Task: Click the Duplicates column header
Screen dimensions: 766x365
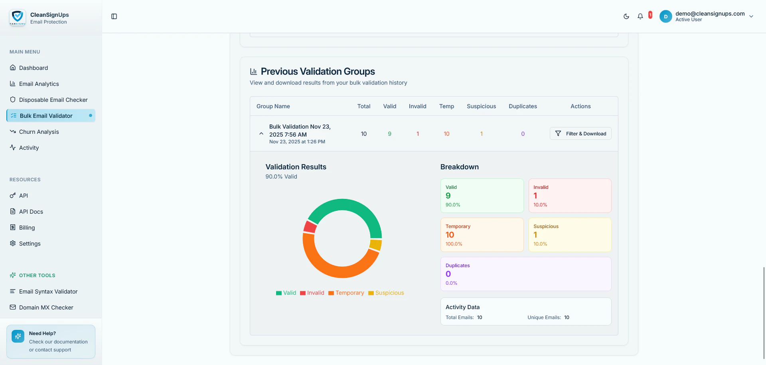Action: [x=523, y=106]
